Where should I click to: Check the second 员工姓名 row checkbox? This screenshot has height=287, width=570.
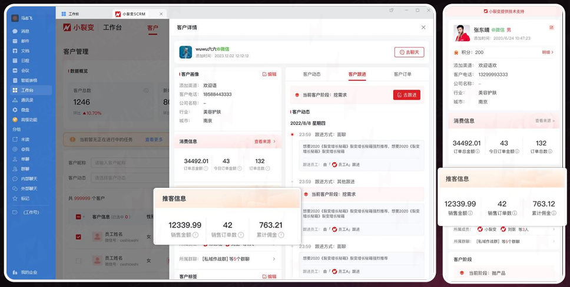79,261
